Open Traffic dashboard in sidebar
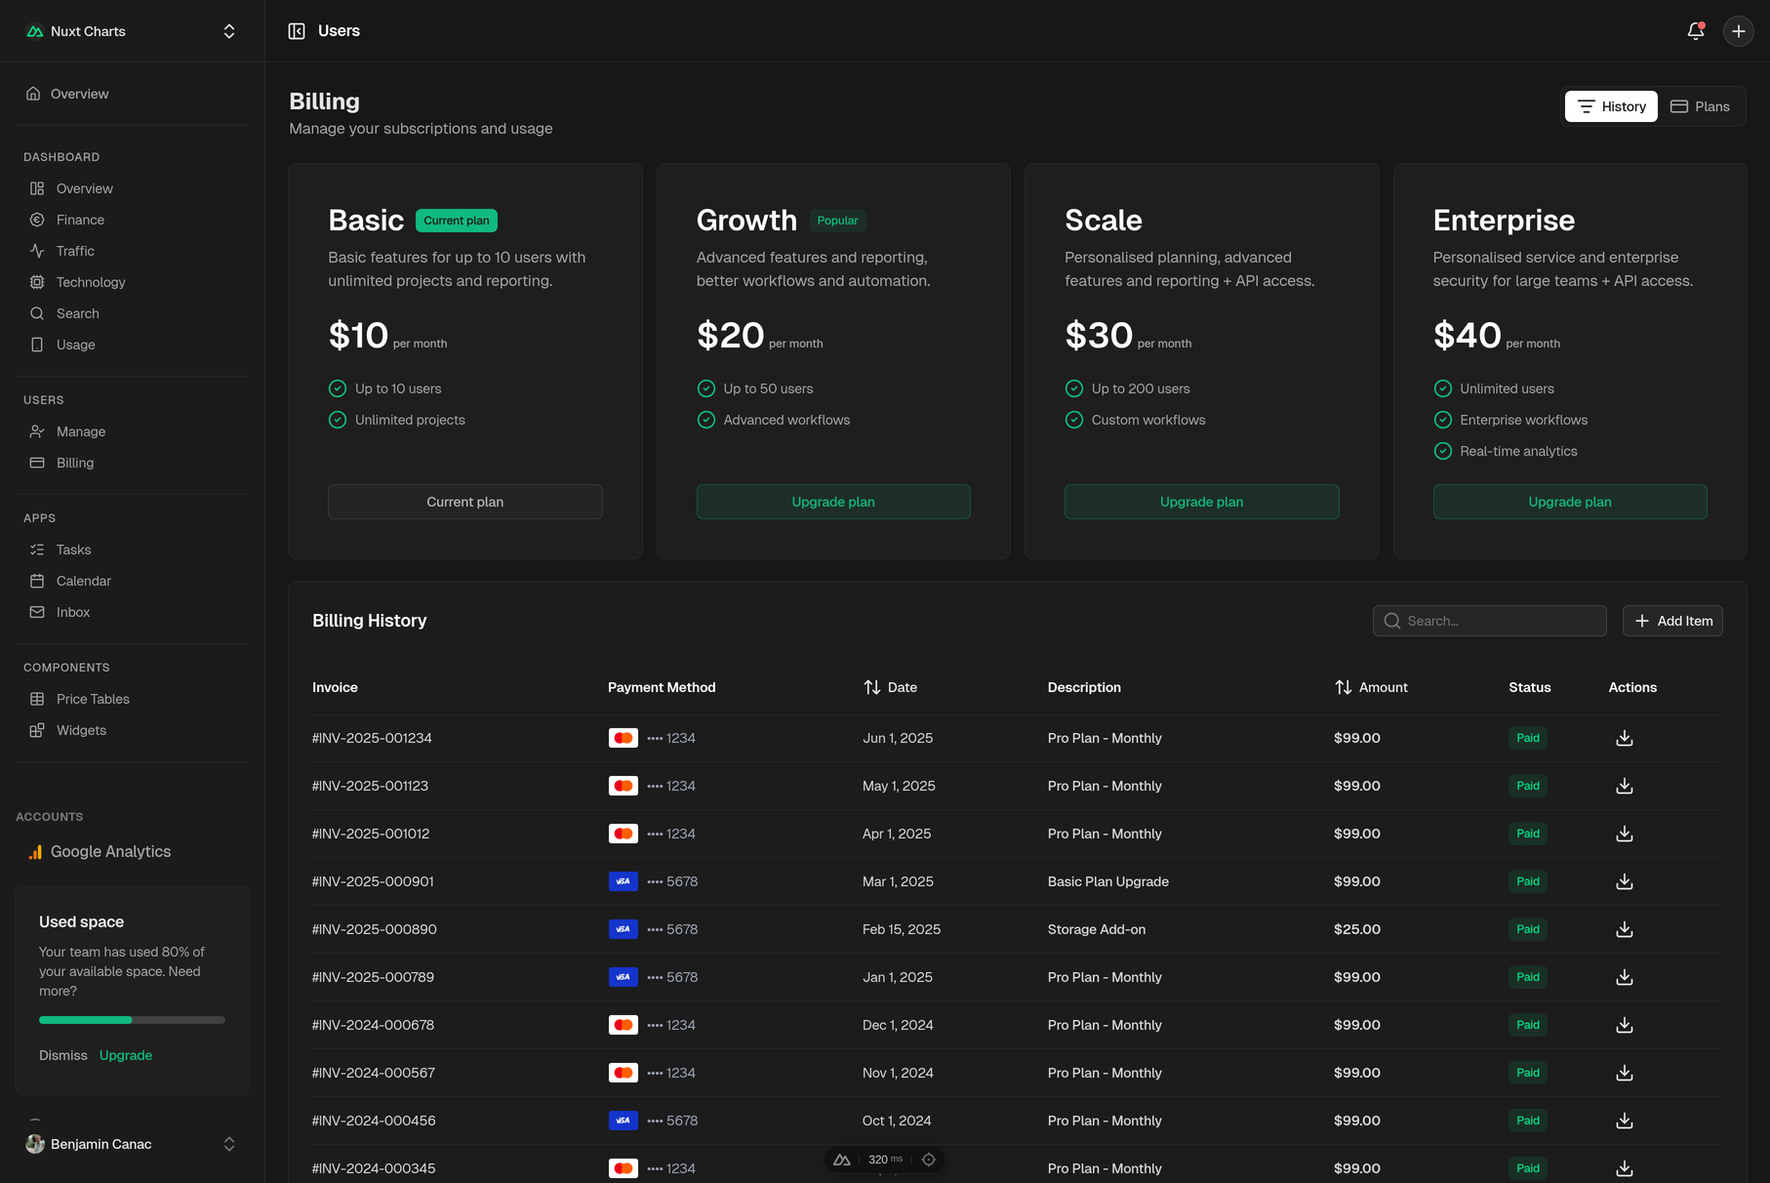 click(x=75, y=251)
